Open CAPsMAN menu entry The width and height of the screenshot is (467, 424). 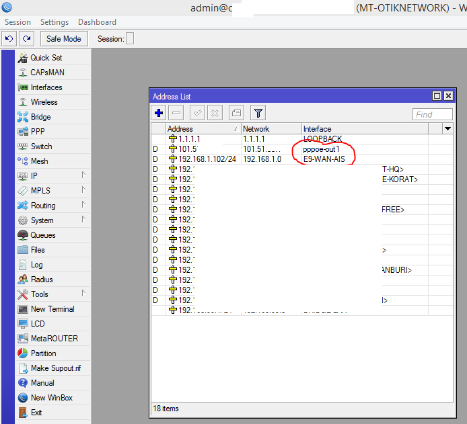tap(53, 73)
